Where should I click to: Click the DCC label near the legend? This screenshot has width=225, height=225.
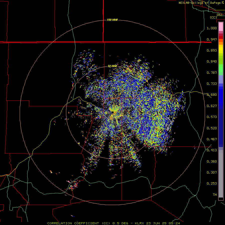(x=219, y=15)
